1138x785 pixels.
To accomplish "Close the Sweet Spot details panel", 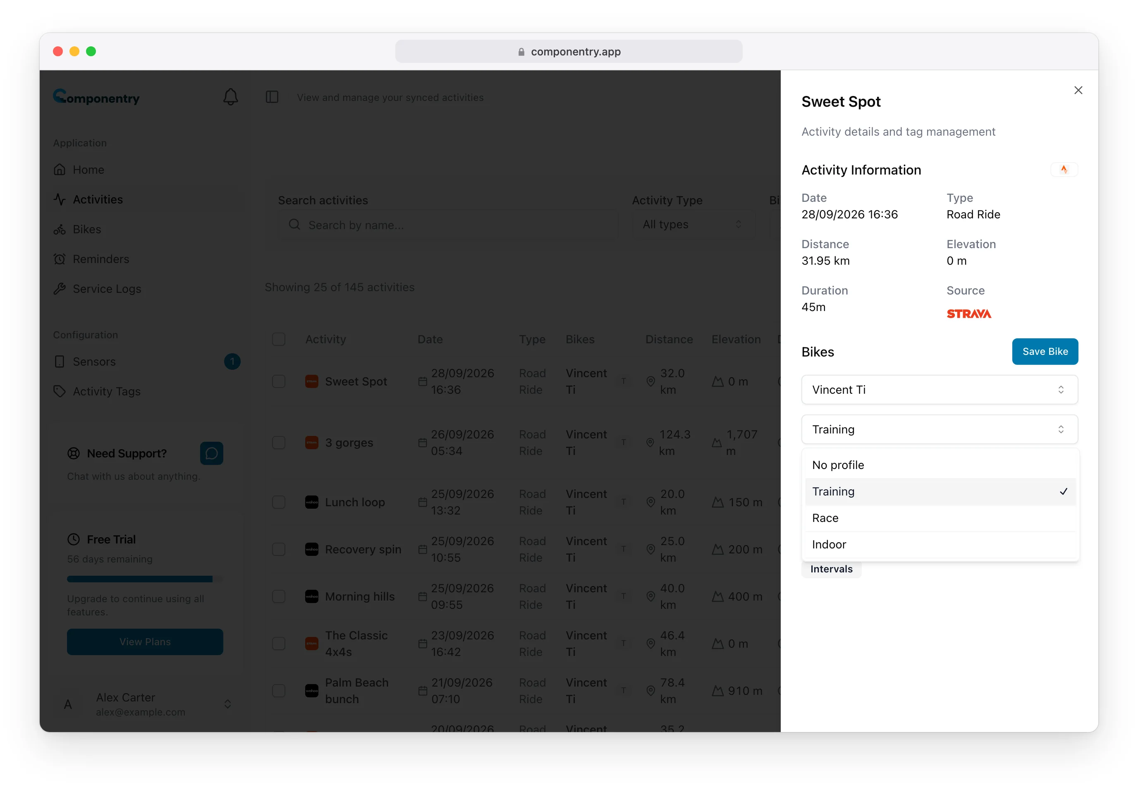I will pos(1078,90).
